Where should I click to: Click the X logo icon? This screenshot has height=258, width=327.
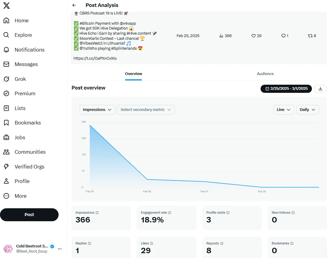tap(6, 5)
